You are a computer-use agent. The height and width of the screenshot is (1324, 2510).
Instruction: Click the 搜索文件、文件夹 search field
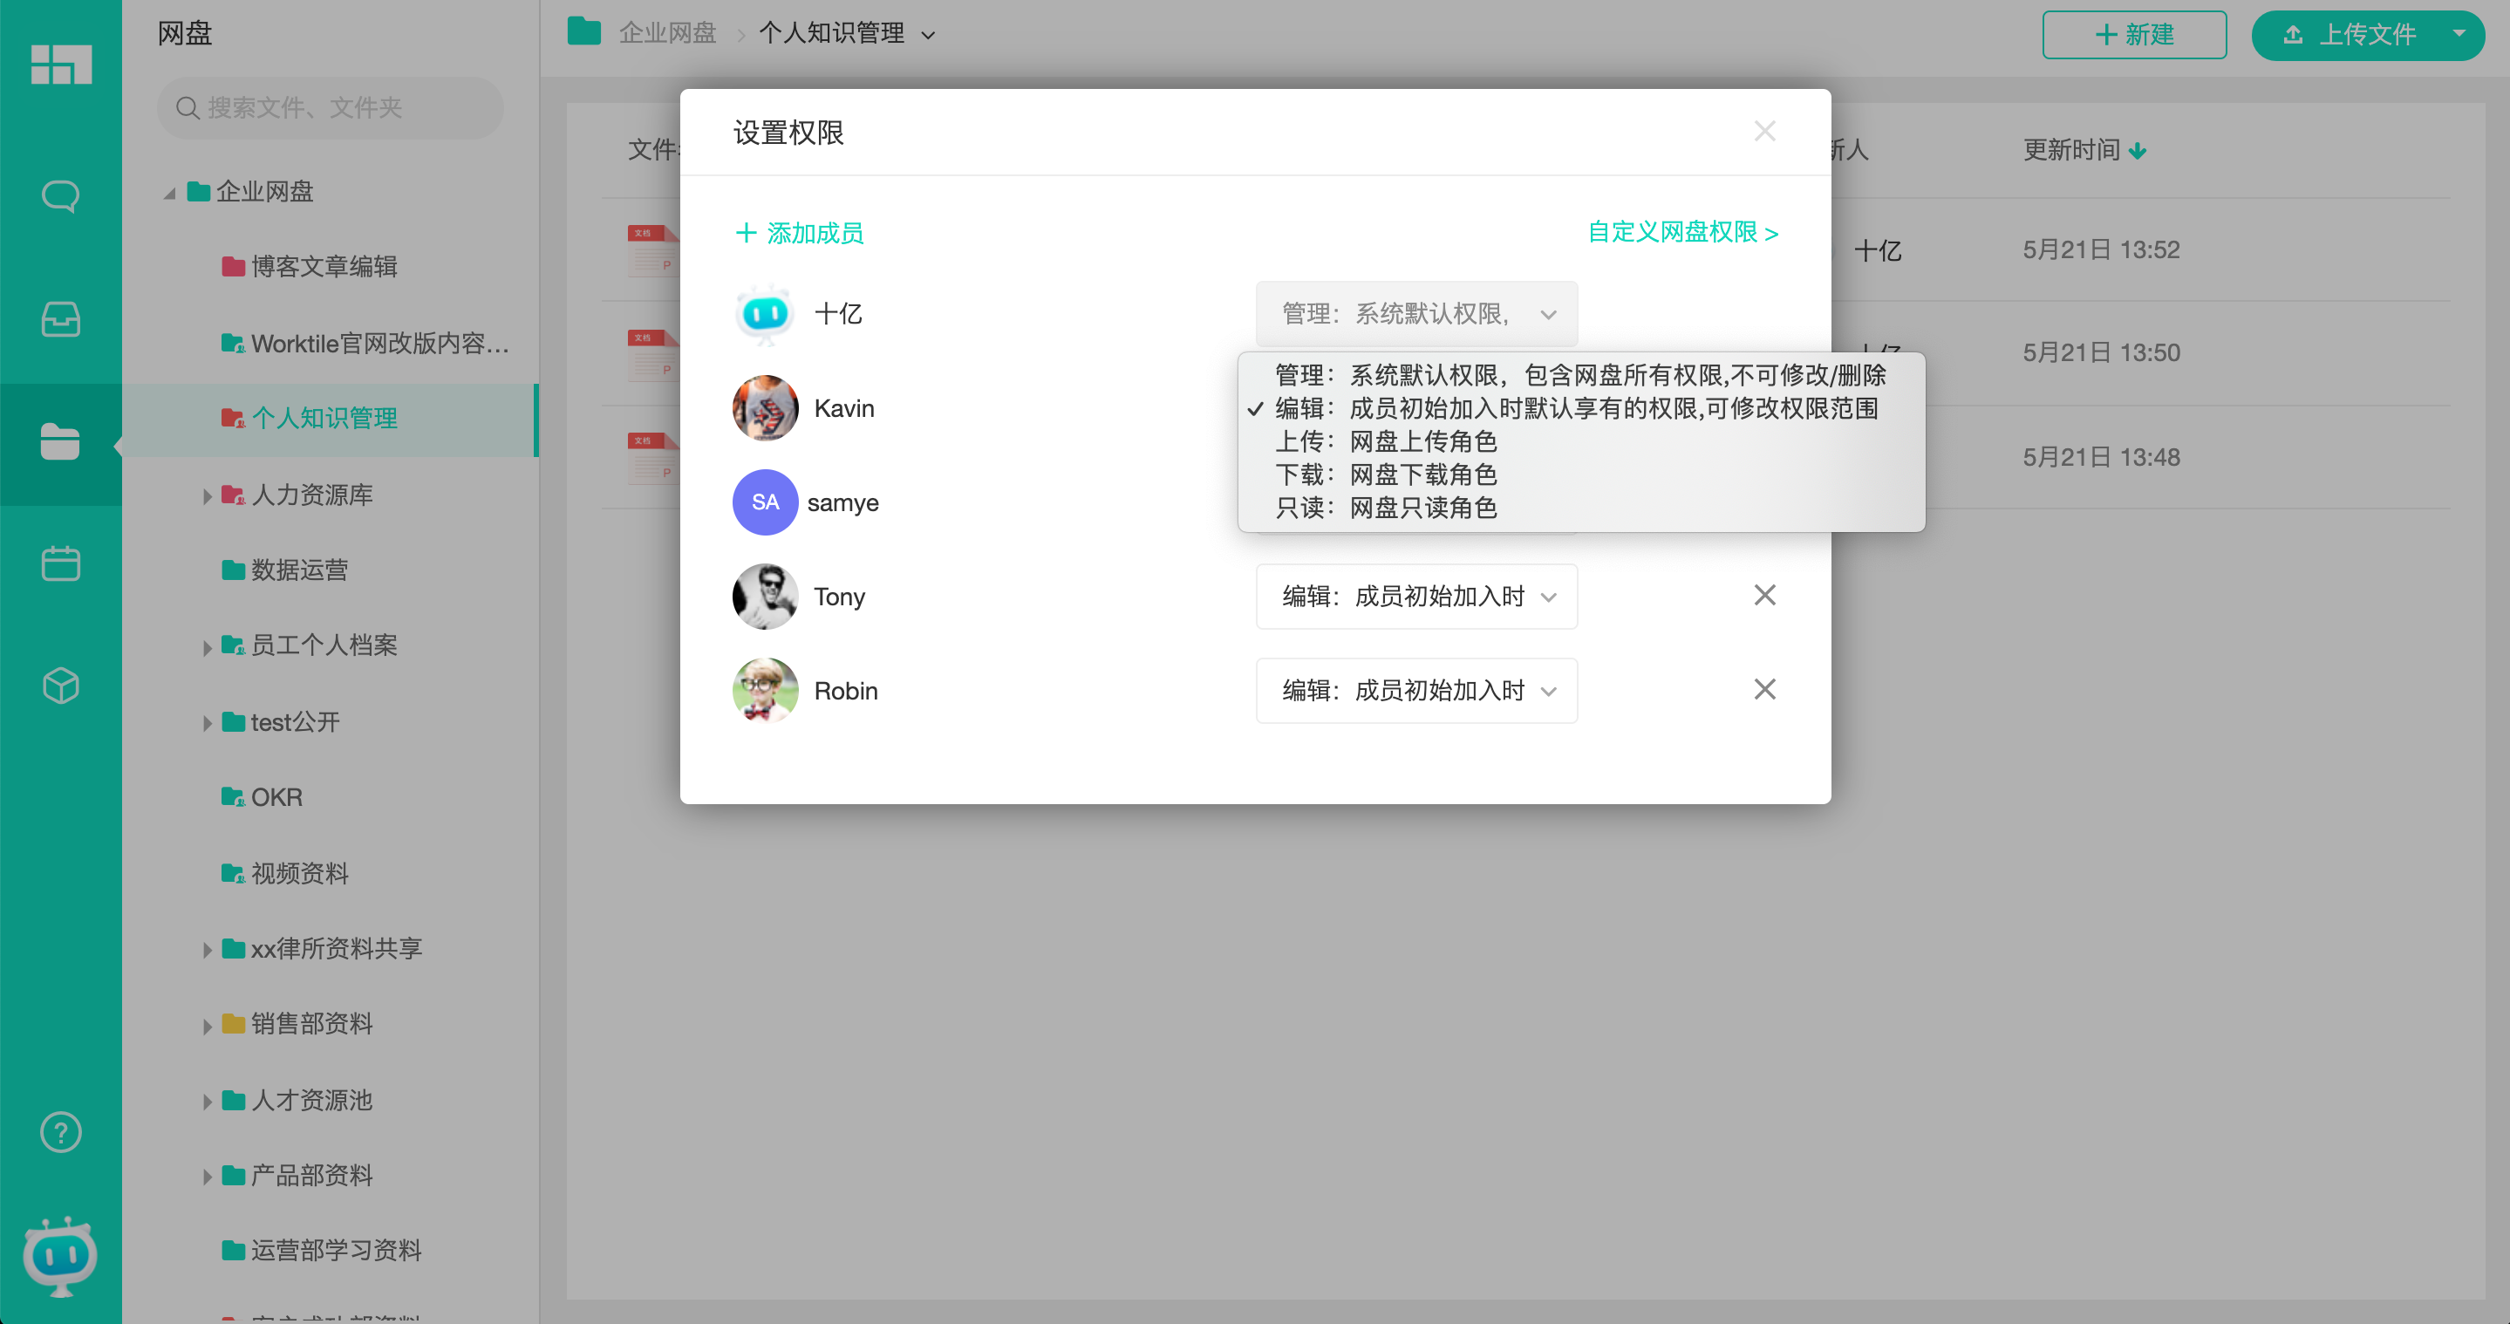(330, 108)
